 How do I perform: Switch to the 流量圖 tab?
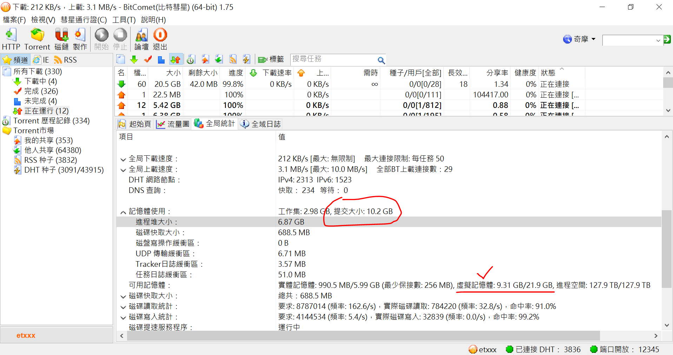[x=173, y=124]
